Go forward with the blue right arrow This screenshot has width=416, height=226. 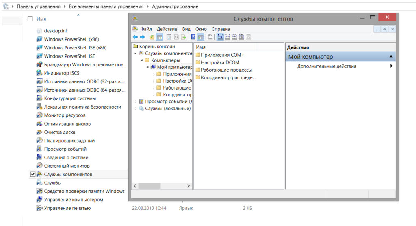(x=142, y=37)
